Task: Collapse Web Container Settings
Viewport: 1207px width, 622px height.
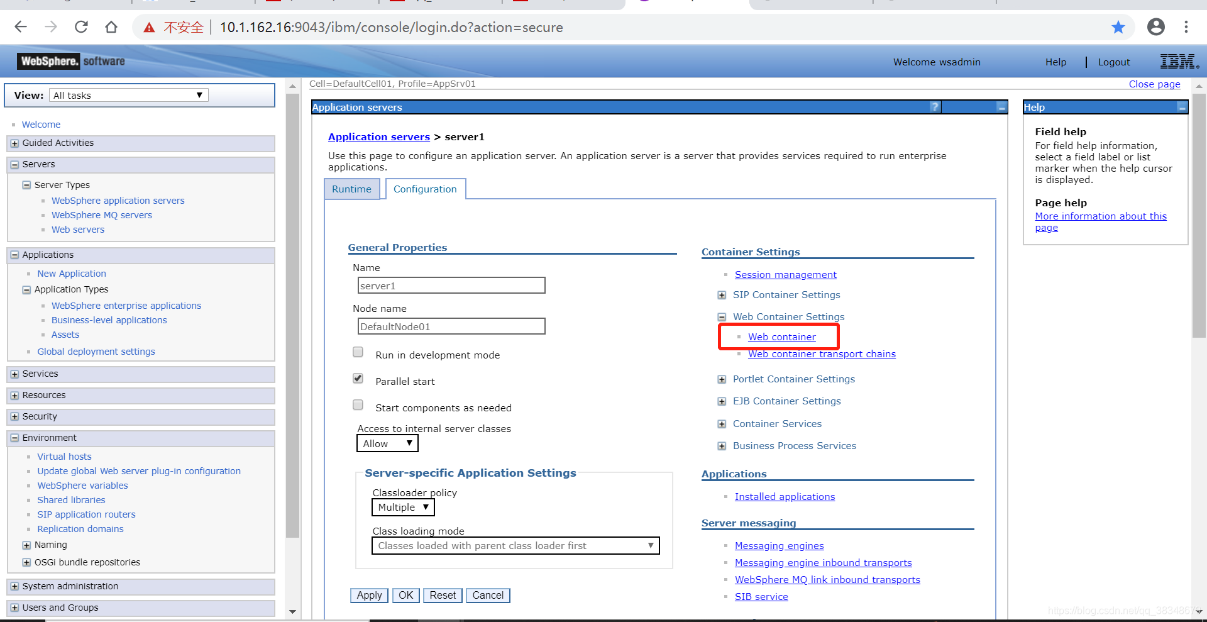Action: [x=722, y=317]
